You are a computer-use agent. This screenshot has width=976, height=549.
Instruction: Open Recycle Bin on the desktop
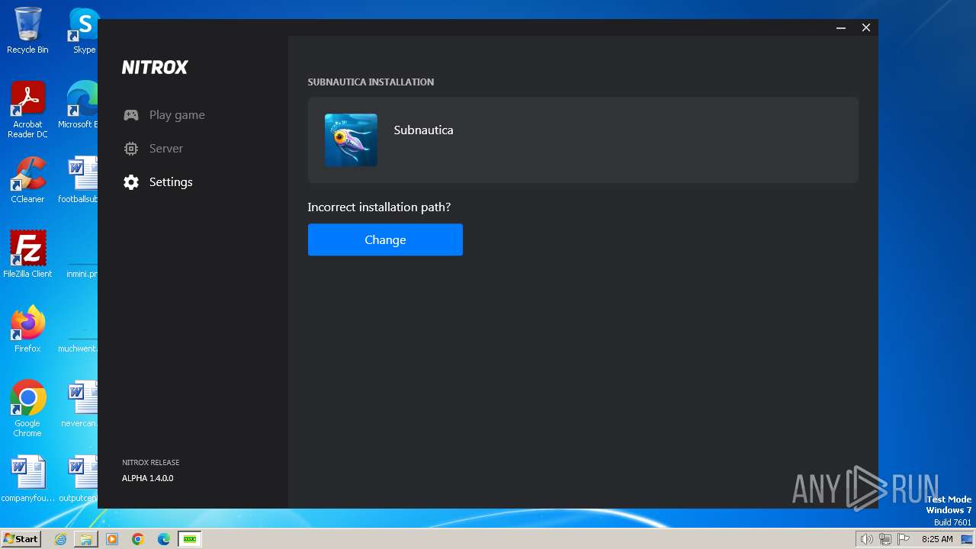coord(27,30)
